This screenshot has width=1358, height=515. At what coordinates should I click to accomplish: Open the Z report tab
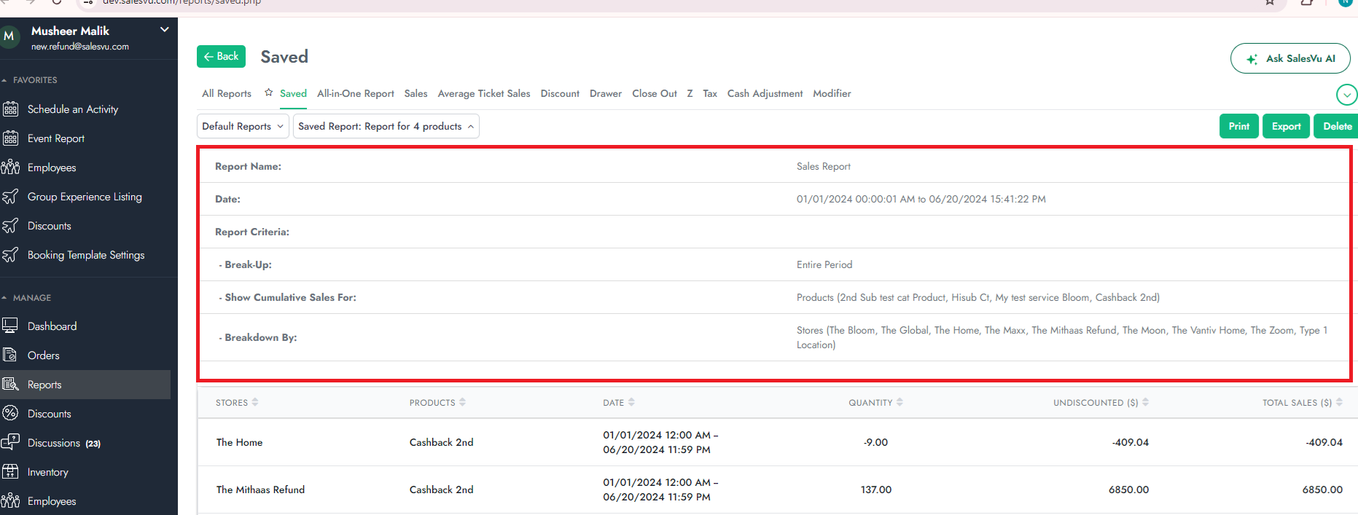point(690,94)
